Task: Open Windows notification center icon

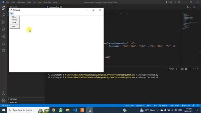Action: [x=196, y=110]
